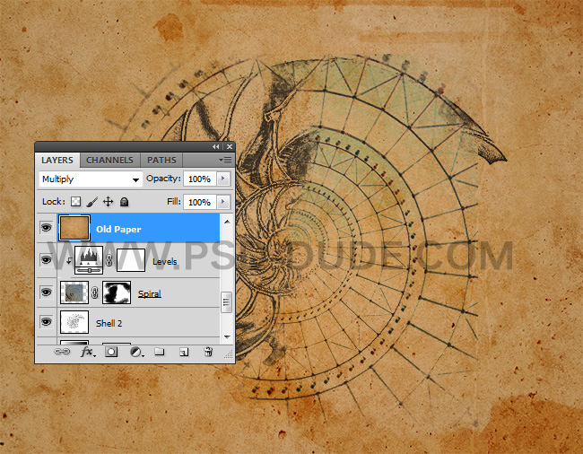This screenshot has width=583, height=454.
Task: Create a new layer
Action: tap(184, 353)
